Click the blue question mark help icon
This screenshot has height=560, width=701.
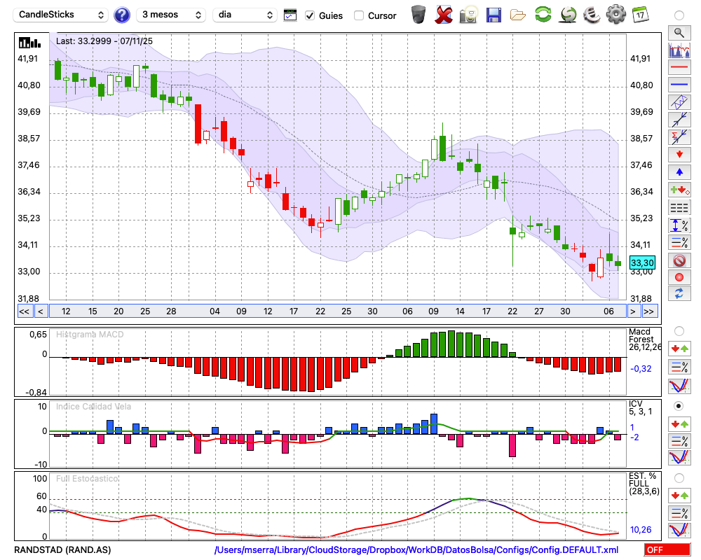(x=122, y=15)
